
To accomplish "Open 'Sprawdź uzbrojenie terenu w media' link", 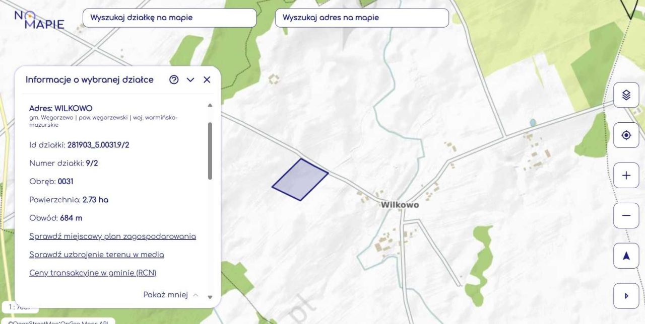I will click(97, 255).
